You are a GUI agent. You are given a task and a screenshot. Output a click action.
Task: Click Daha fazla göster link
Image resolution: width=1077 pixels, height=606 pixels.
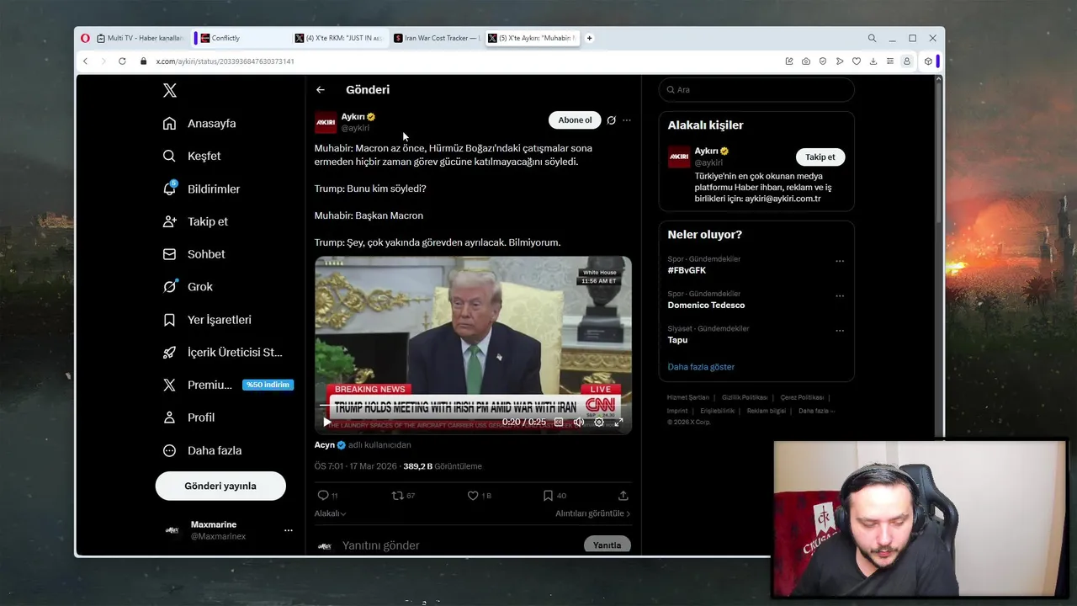[x=701, y=367]
